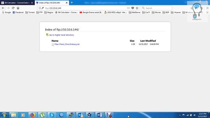Open Microsoft Word from the taskbar
The image size is (210, 118).
(x=99, y=115)
